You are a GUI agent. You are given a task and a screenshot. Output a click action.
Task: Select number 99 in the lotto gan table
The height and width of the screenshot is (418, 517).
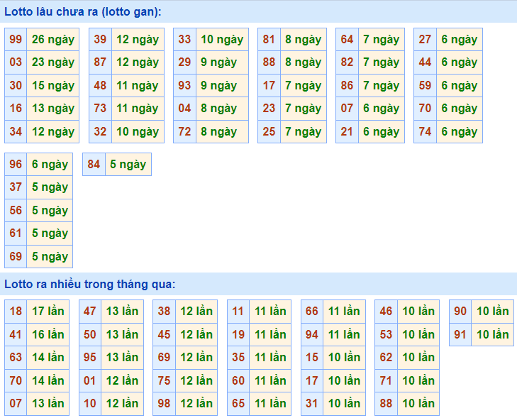pyautogui.click(x=16, y=39)
